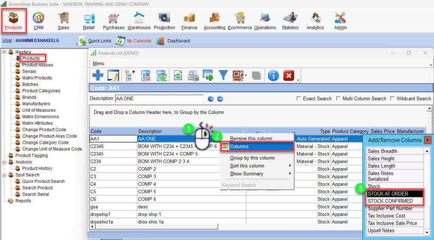This screenshot has height=240, width=434.
Task: Choose Remove this column menu entry
Action: [251, 138]
